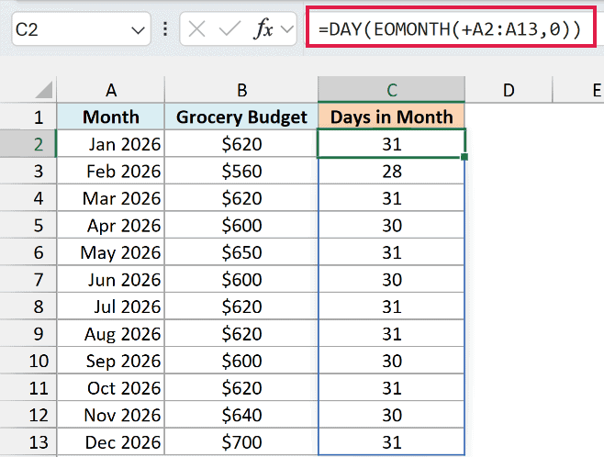Select the Nov 2026 cell
The height and width of the screenshot is (457, 604).
point(110,415)
